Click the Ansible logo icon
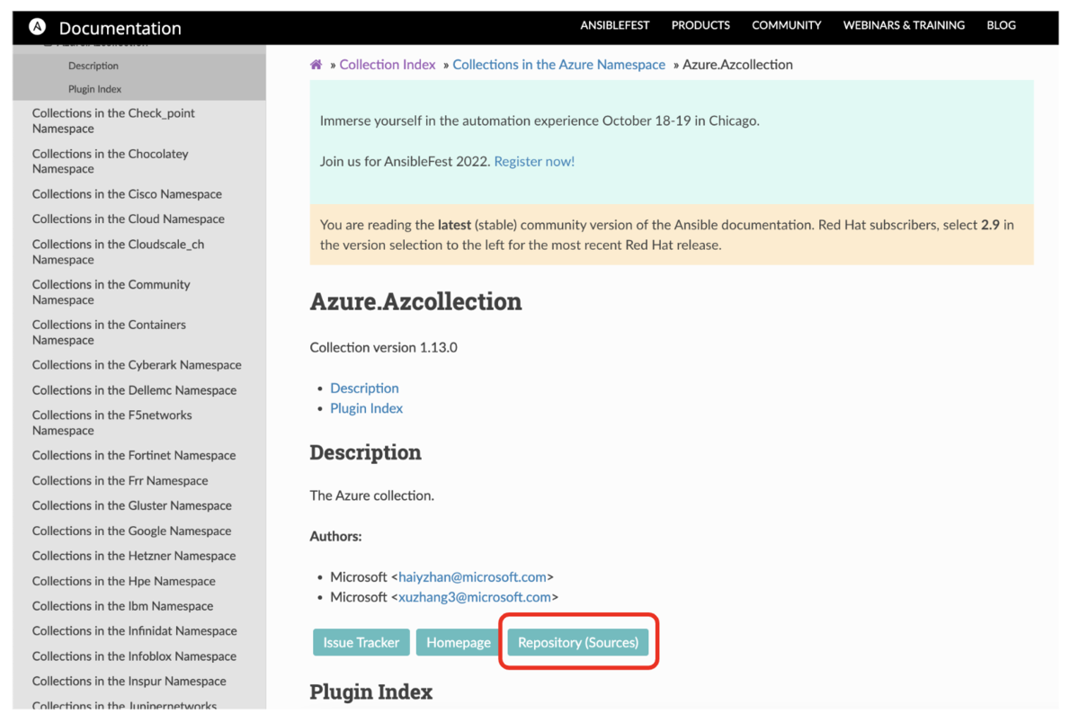The width and height of the screenshot is (1079, 723). point(37,28)
